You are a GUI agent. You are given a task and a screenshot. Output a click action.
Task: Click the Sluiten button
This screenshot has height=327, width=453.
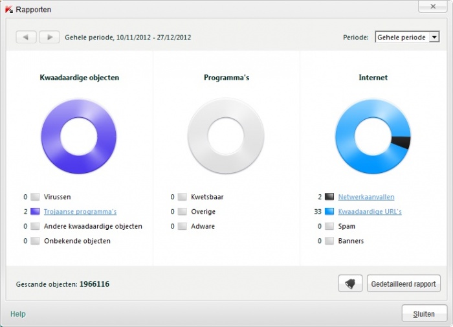point(424,313)
